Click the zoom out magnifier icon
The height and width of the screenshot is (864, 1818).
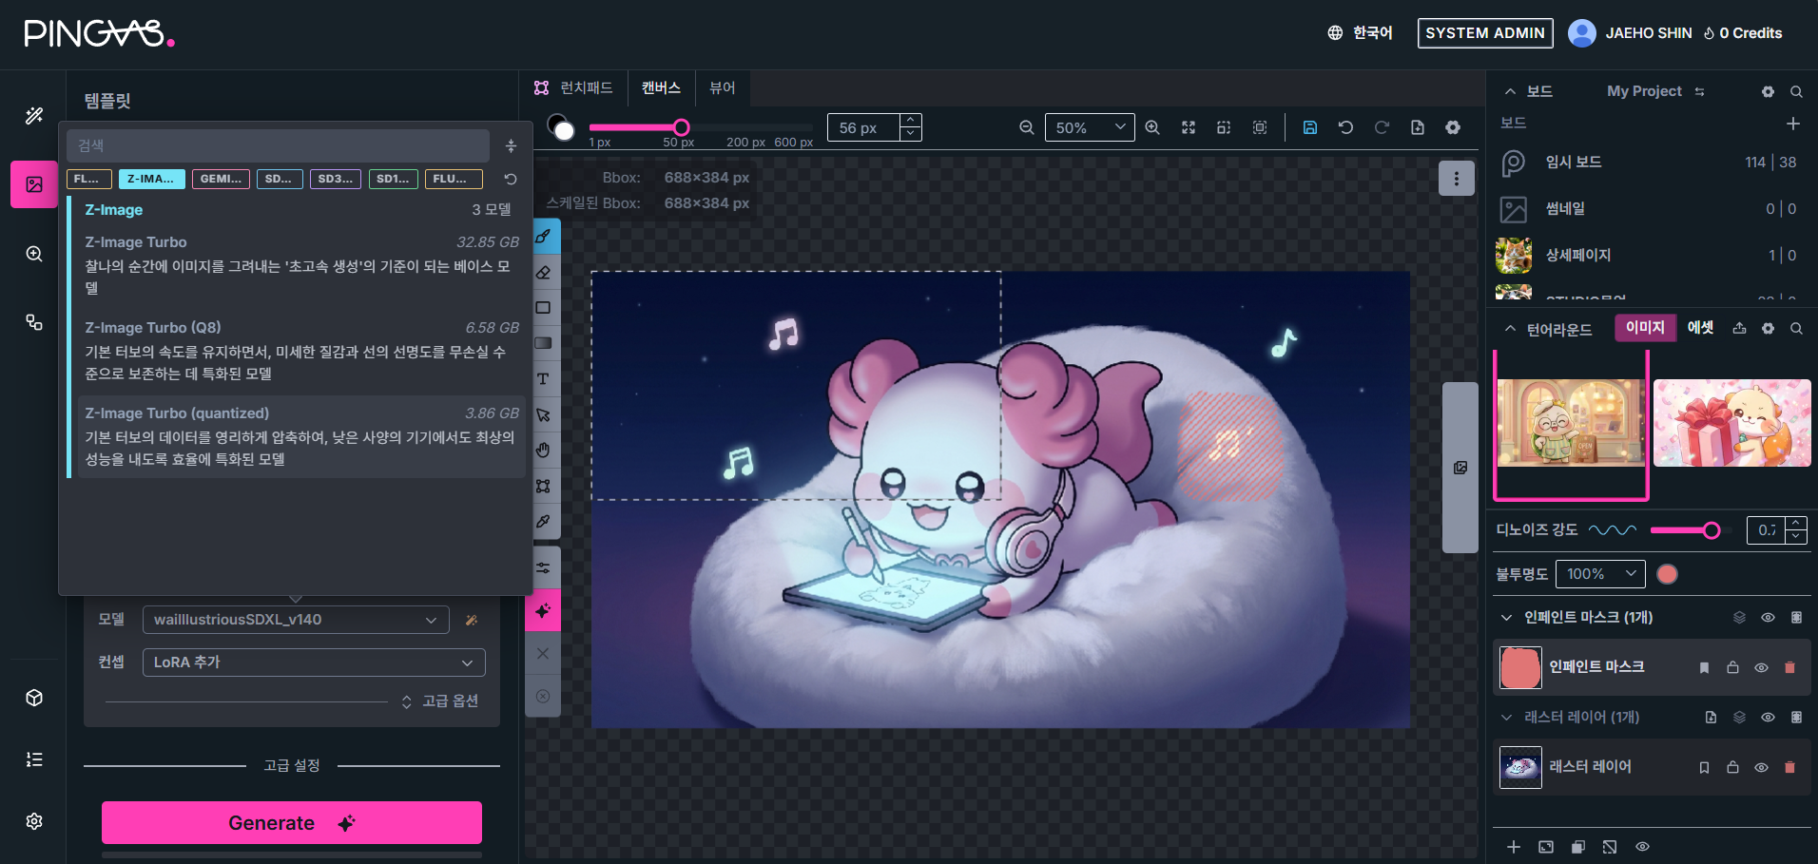click(1027, 127)
